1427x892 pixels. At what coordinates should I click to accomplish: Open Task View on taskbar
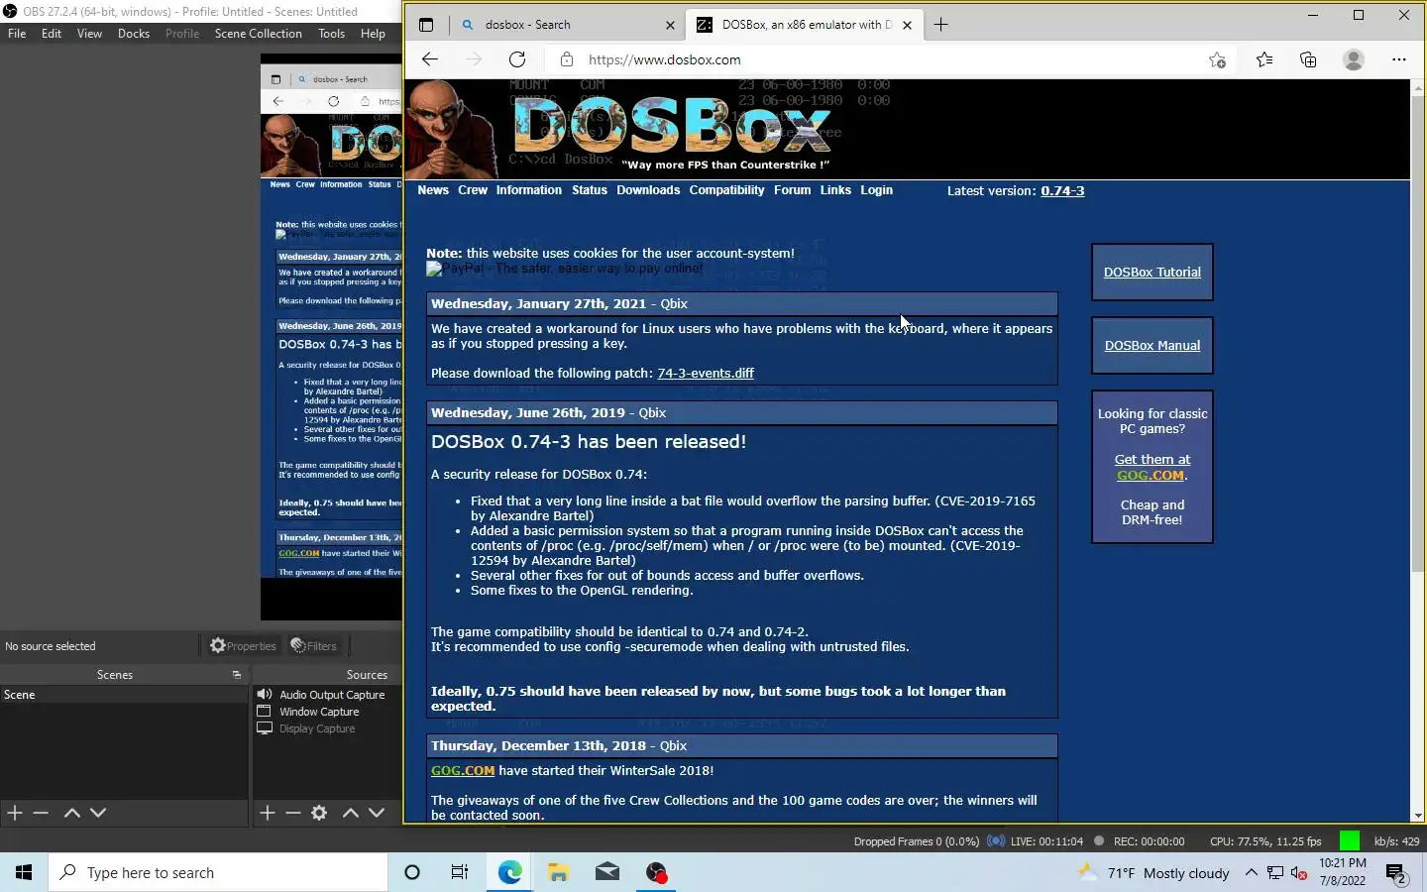(x=460, y=872)
